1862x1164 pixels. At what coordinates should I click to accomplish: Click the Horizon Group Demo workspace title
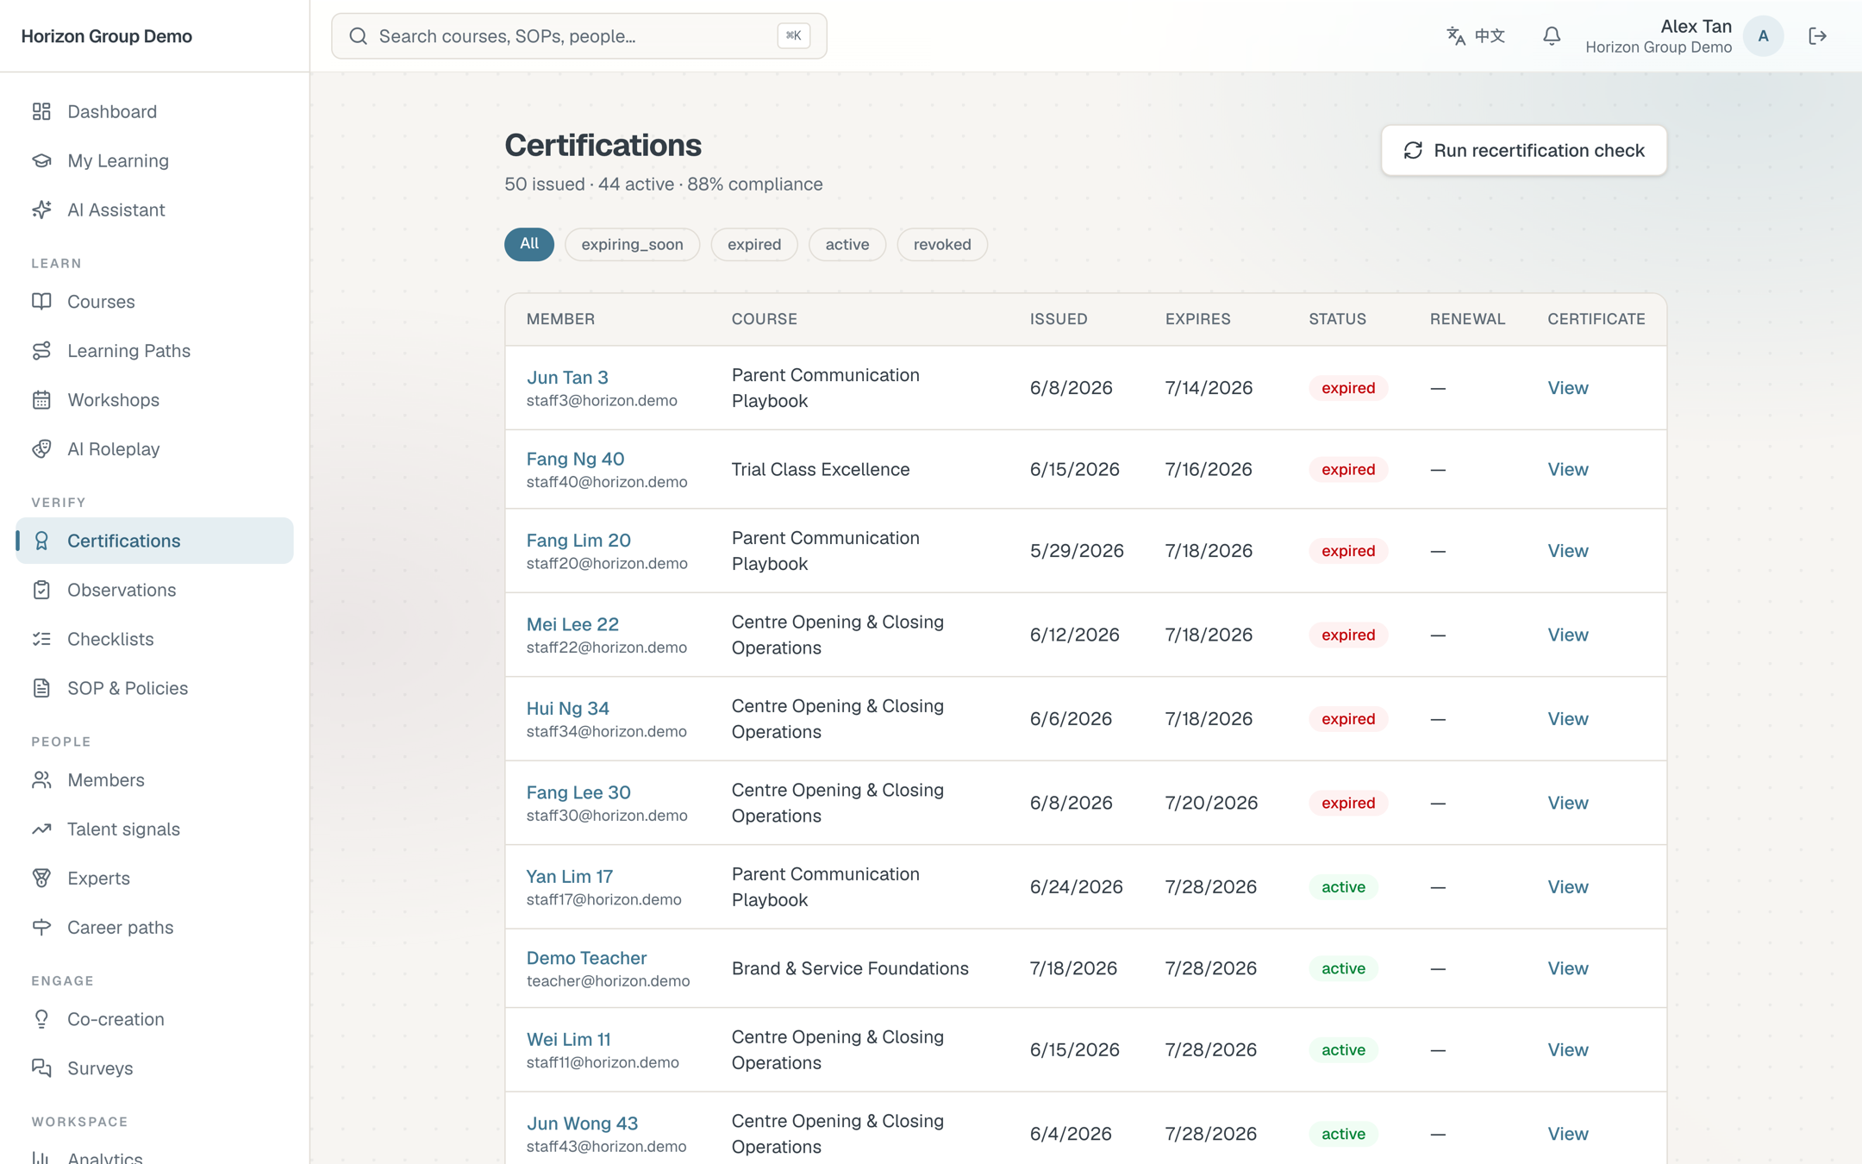coord(106,36)
